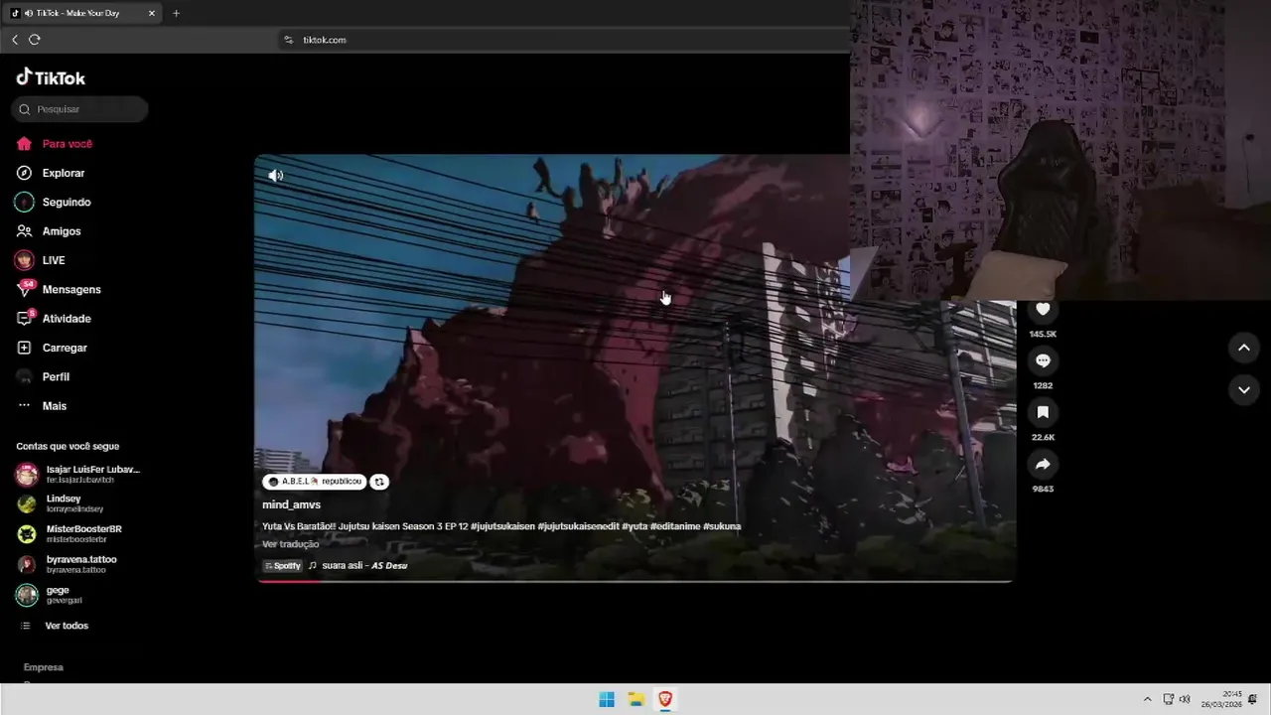Click the Spotify badge
The width and height of the screenshot is (1271, 715).
click(282, 566)
